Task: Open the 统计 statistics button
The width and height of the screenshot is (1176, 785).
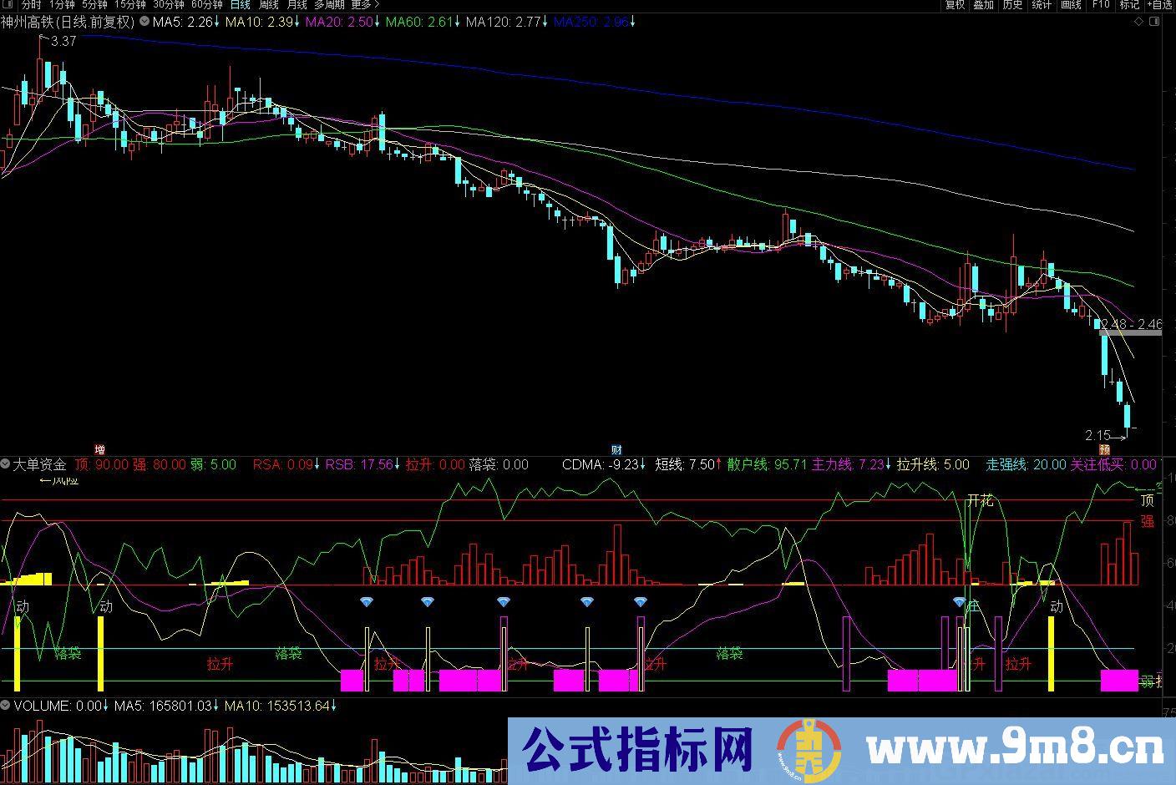Action: click(x=1042, y=5)
